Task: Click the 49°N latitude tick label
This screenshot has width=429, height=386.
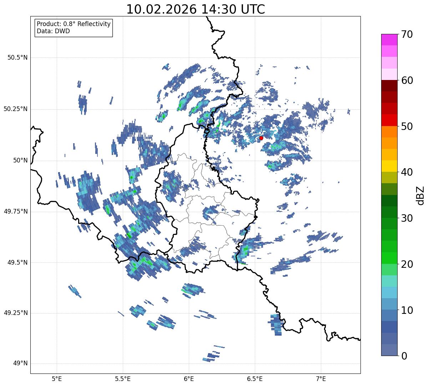Action: point(20,364)
